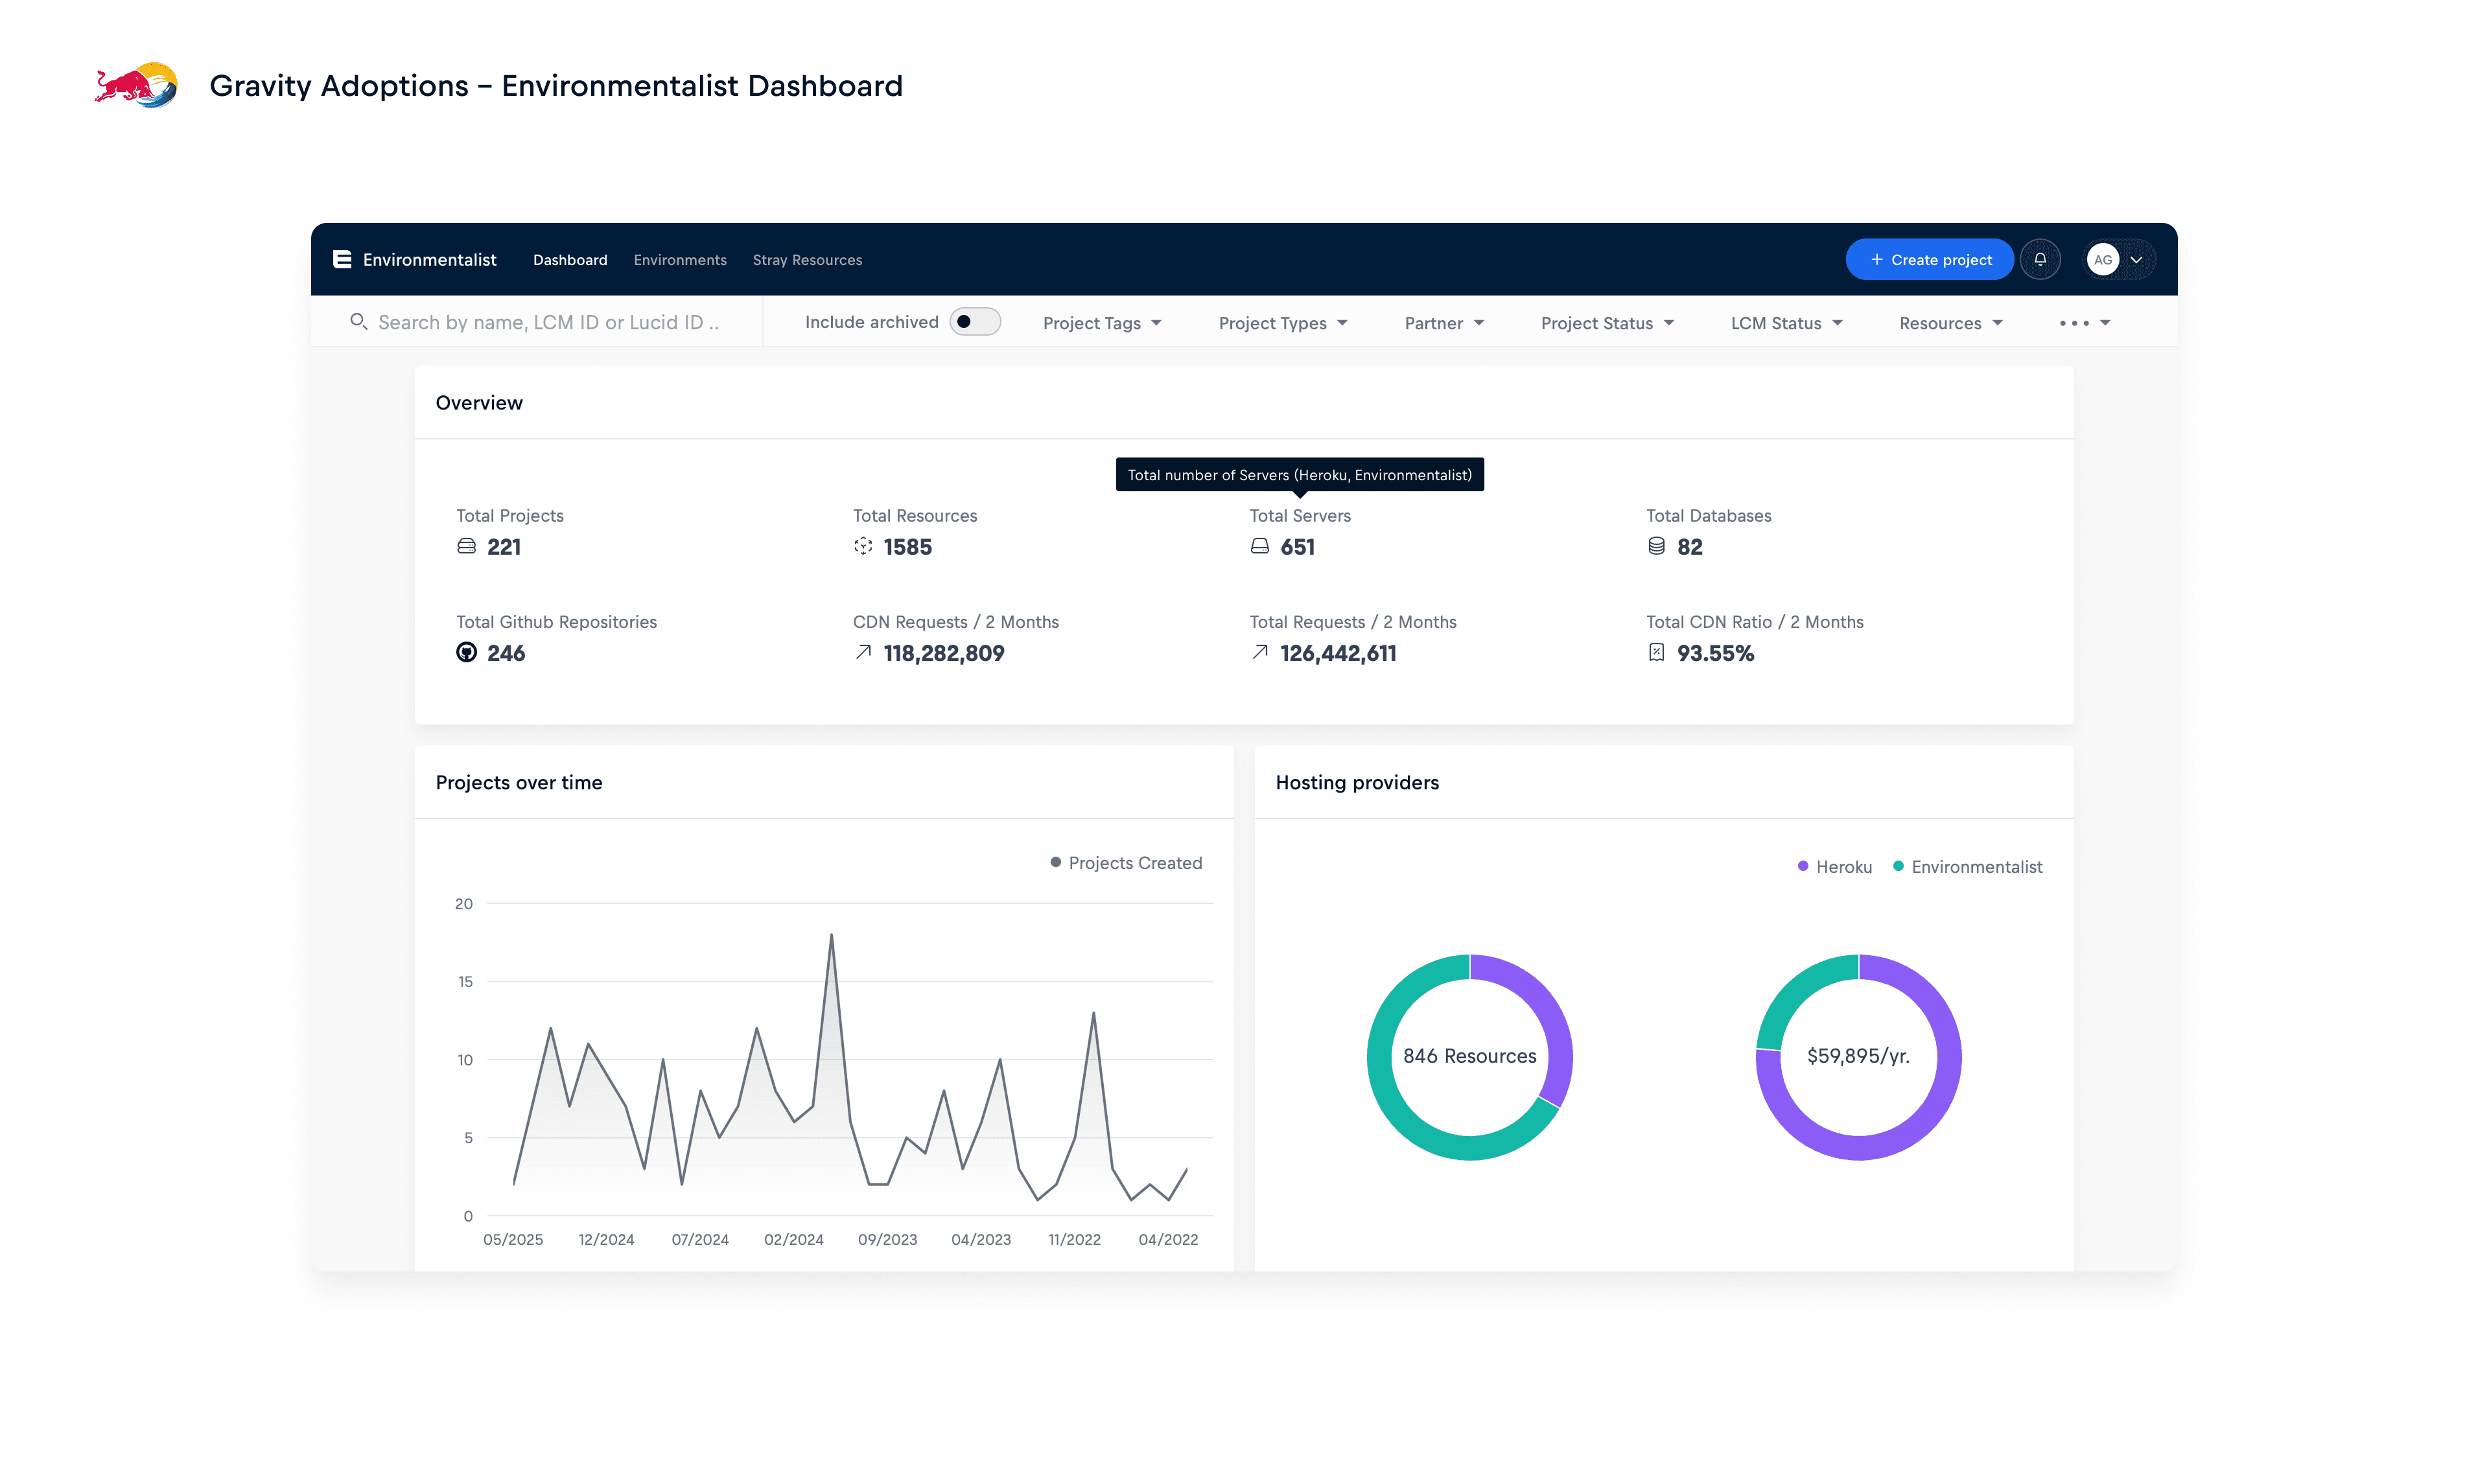
Task: Toggle the Include archived switch
Action: [x=974, y=321]
